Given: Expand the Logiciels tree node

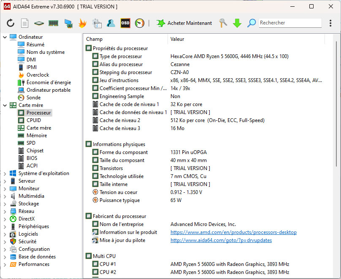Looking at the screenshot, I should pos(5,234).
